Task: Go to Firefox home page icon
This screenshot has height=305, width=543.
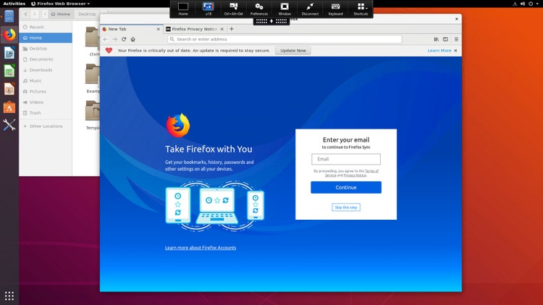Action: point(133,39)
